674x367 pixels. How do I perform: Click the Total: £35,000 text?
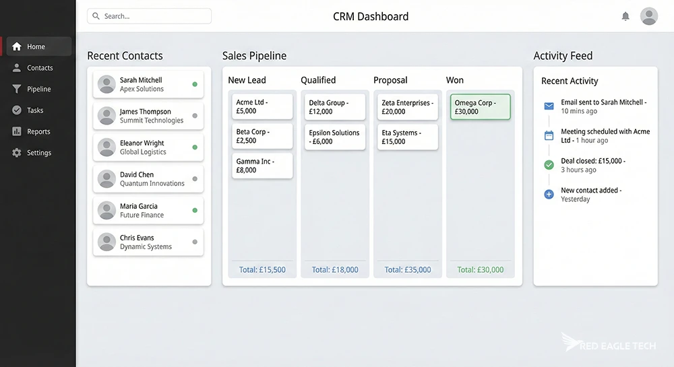tap(408, 269)
